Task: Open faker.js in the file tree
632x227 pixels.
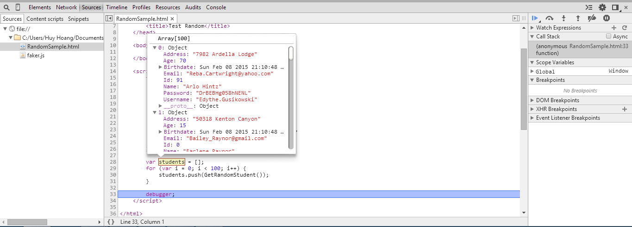Action: (36, 55)
